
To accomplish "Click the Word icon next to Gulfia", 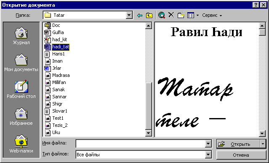I will [48, 32].
